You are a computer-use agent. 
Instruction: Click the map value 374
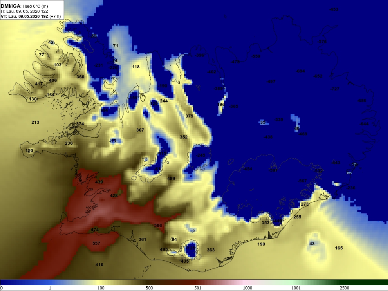click(x=80, y=124)
